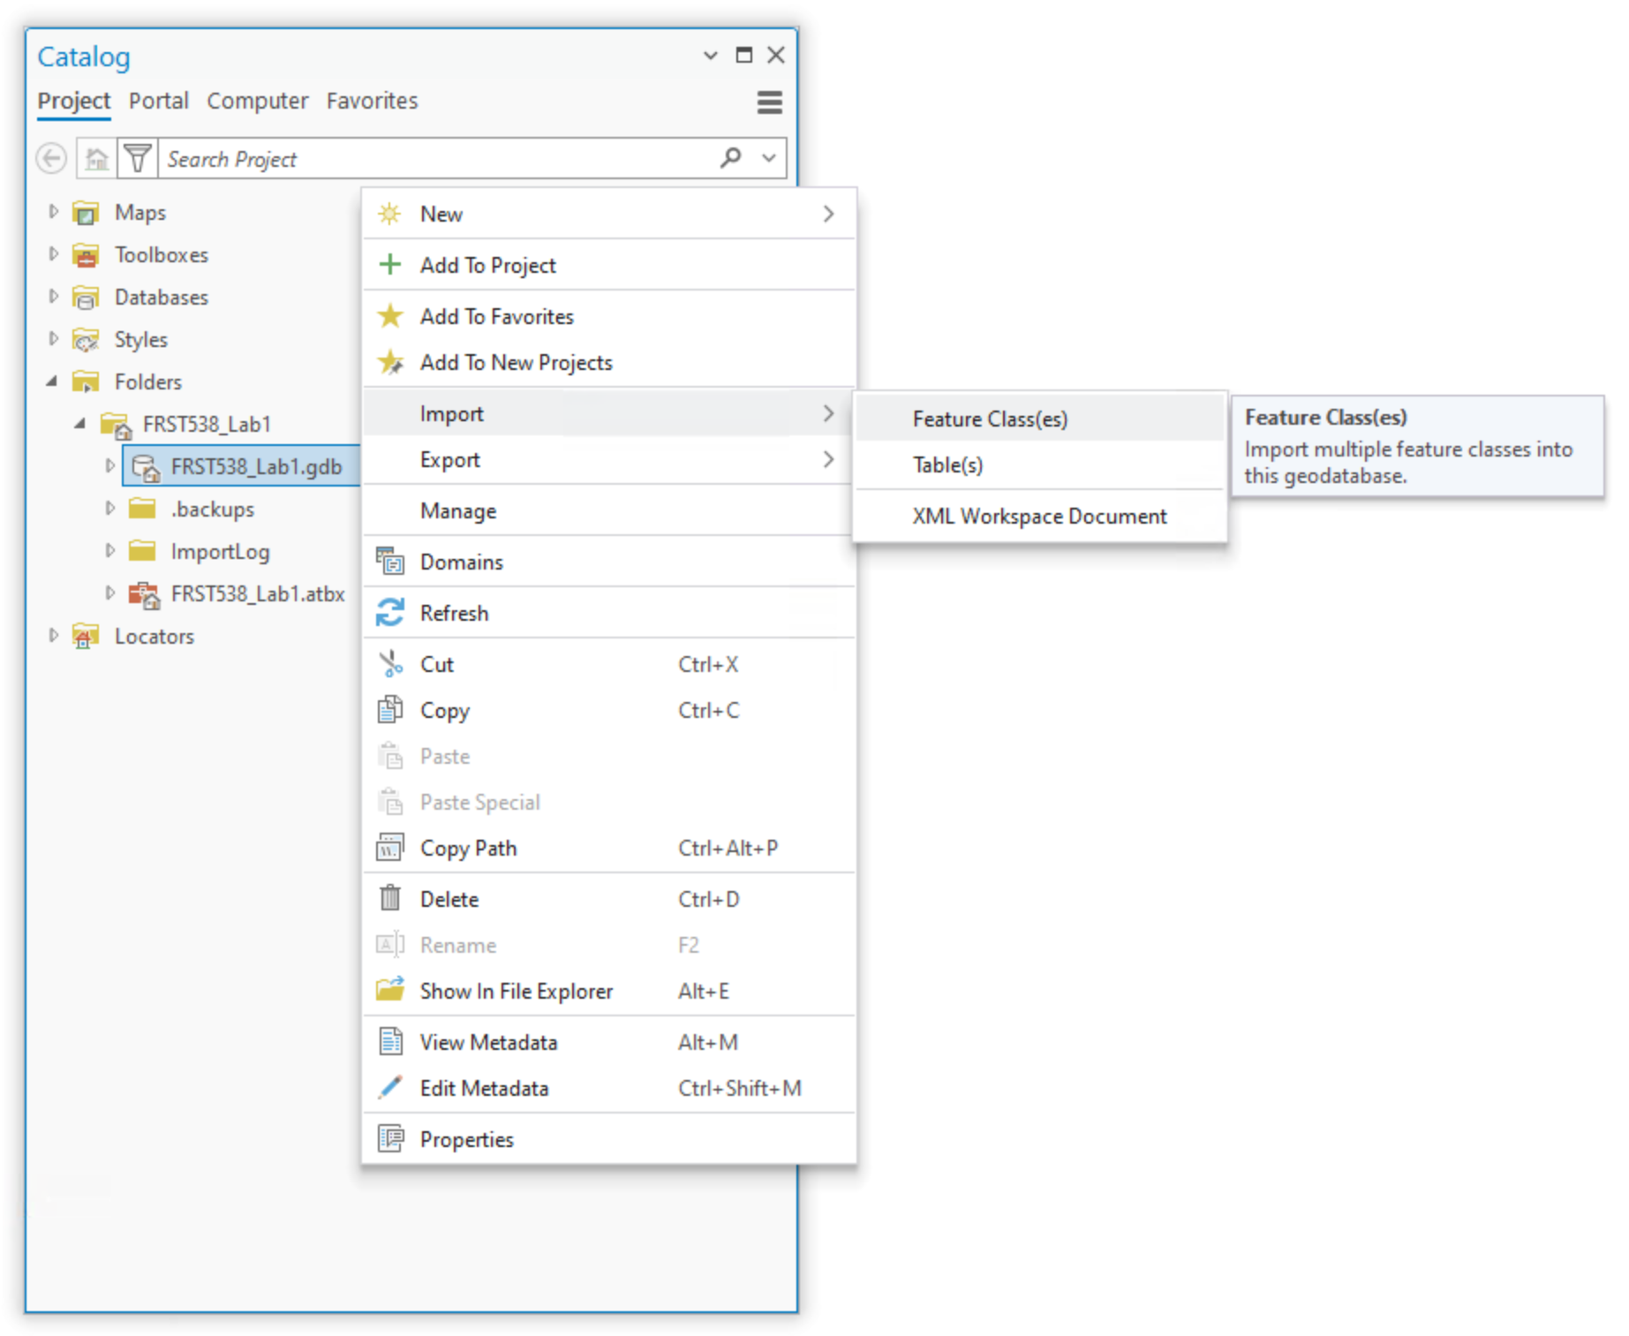Click the Refresh icon in context menu

(x=389, y=613)
